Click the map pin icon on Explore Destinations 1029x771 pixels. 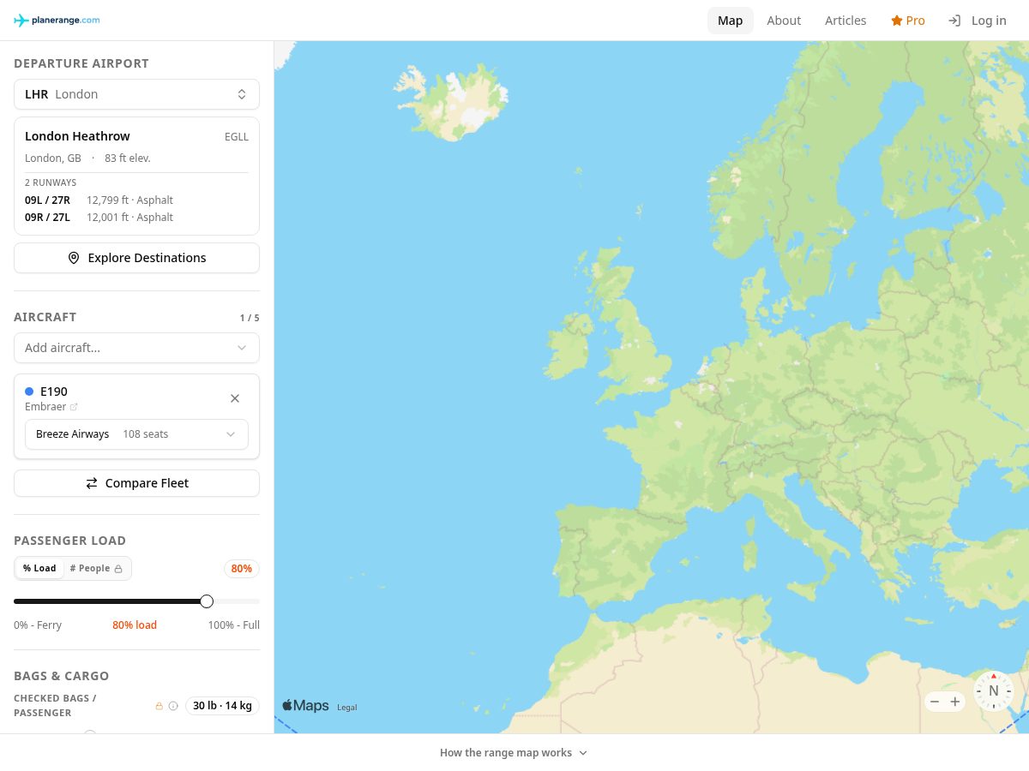pyautogui.click(x=74, y=258)
